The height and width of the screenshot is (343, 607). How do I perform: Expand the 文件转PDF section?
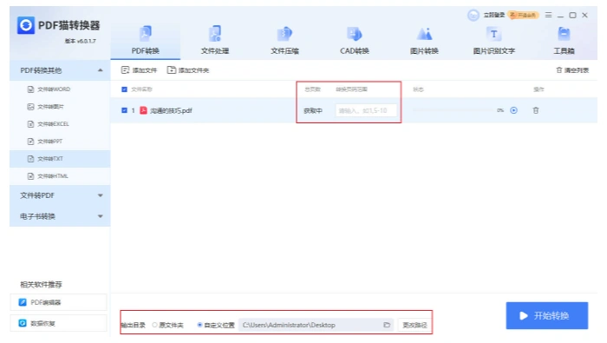point(60,195)
